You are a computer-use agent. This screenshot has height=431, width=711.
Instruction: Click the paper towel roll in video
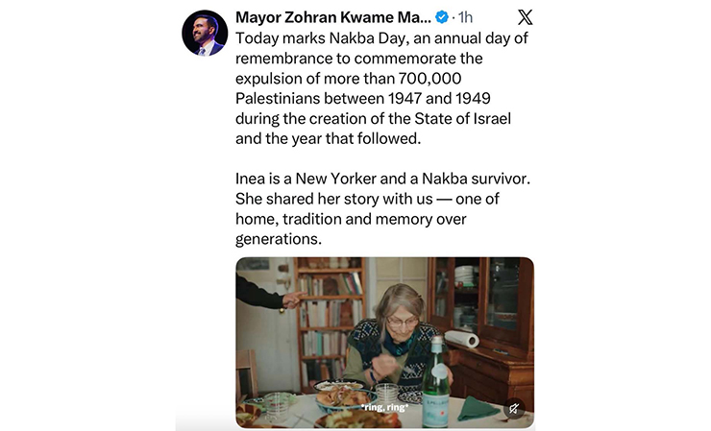point(461,339)
